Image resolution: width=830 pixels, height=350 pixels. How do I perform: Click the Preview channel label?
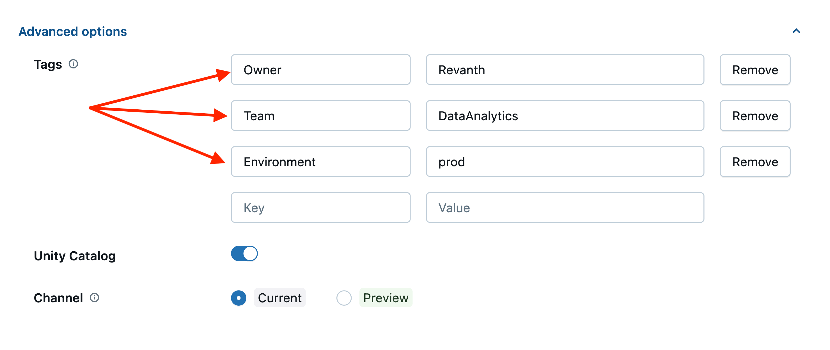386,298
